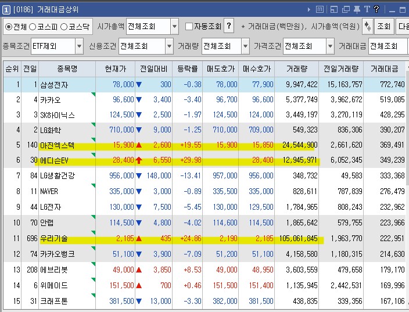Select the LG화학 stock name
Screen dimensions: 409x312
click(x=51, y=130)
